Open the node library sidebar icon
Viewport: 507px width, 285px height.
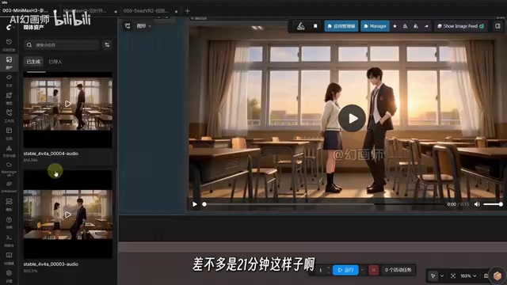click(x=9, y=78)
